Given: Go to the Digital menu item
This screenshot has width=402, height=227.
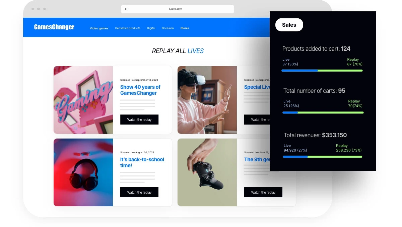Looking at the screenshot, I should pos(151,28).
